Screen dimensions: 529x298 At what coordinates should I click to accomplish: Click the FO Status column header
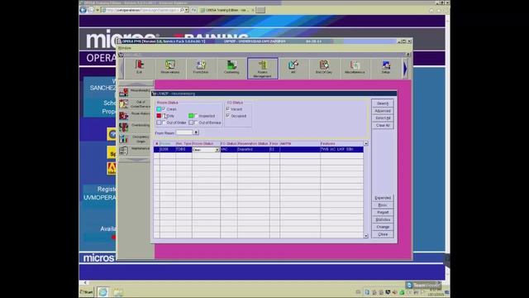(x=229, y=143)
